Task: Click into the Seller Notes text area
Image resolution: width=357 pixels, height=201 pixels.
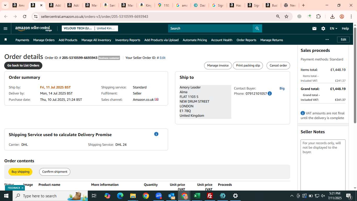Action: 323,165
